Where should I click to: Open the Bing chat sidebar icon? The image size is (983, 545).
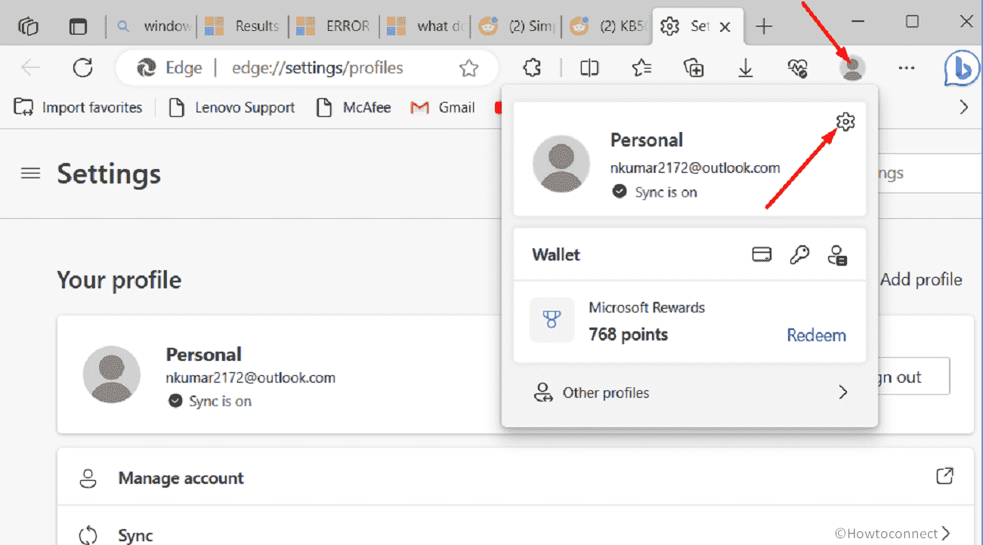click(x=963, y=69)
